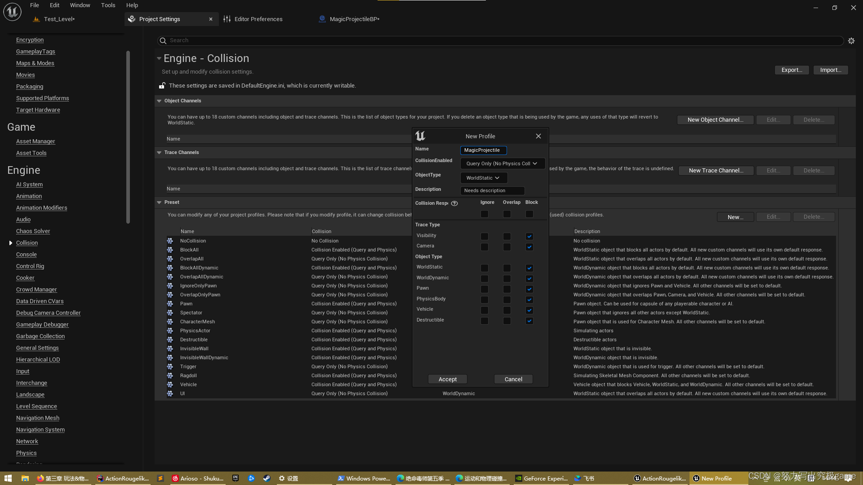
Task: Set Camera trace to Overlap
Action: [507, 247]
